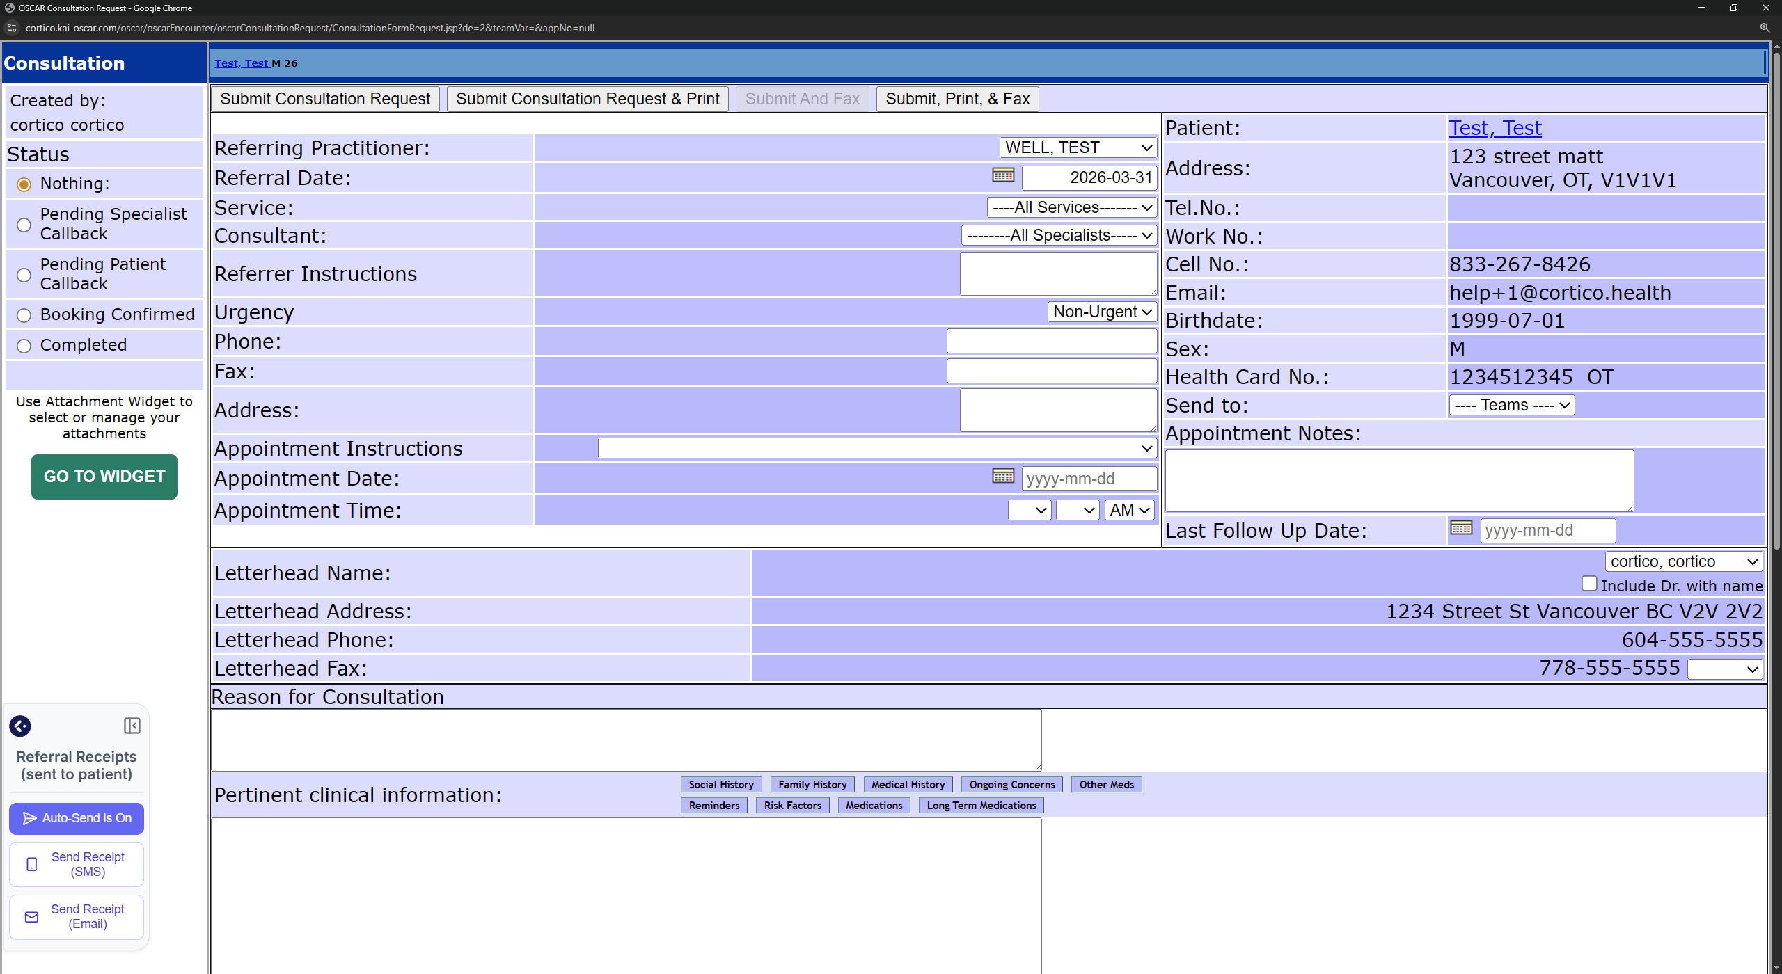Viewport: 1782px width, 974px height.
Task: Open the Send to Teams dropdown
Action: click(1511, 405)
